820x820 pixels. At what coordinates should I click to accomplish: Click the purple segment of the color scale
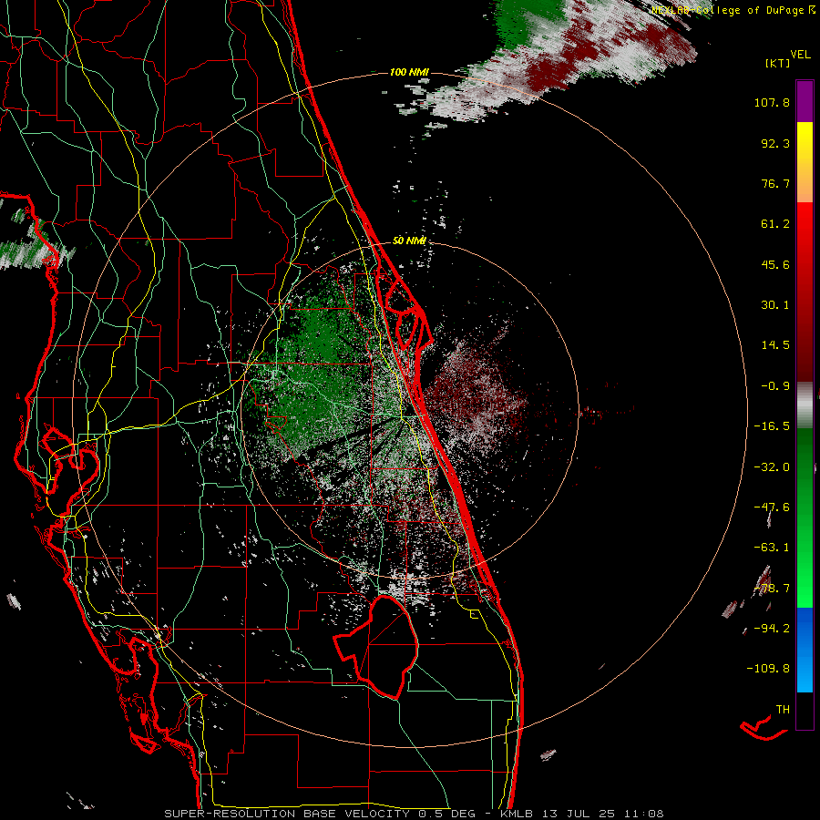pyautogui.click(x=805, y=101)
